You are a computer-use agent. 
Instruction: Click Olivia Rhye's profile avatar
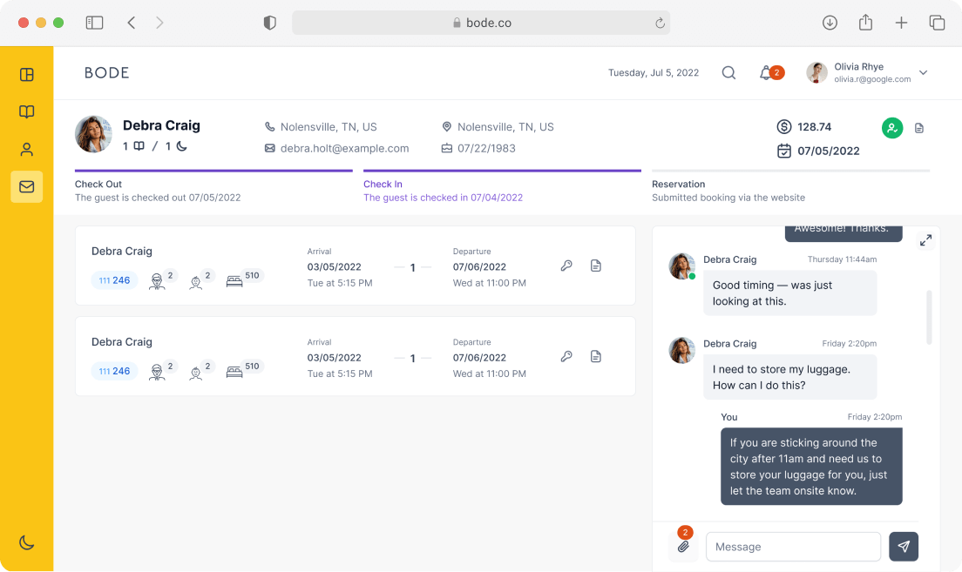[816, 72]
